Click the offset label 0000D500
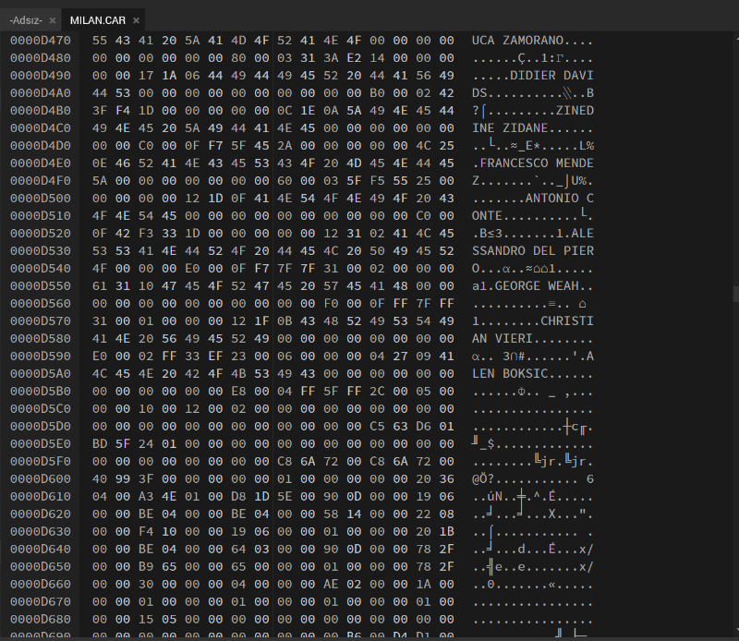 click(x=41, y=198)
